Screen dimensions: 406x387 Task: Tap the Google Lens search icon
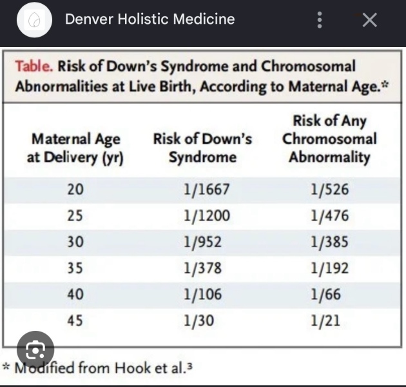coord(35,350)
